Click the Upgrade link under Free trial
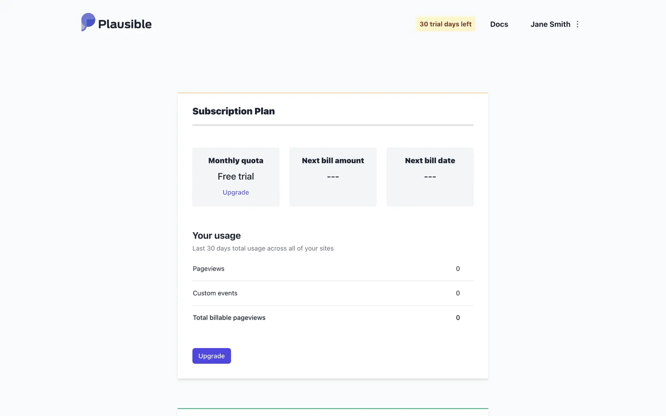The image size is (666, 416). (236, 192)
